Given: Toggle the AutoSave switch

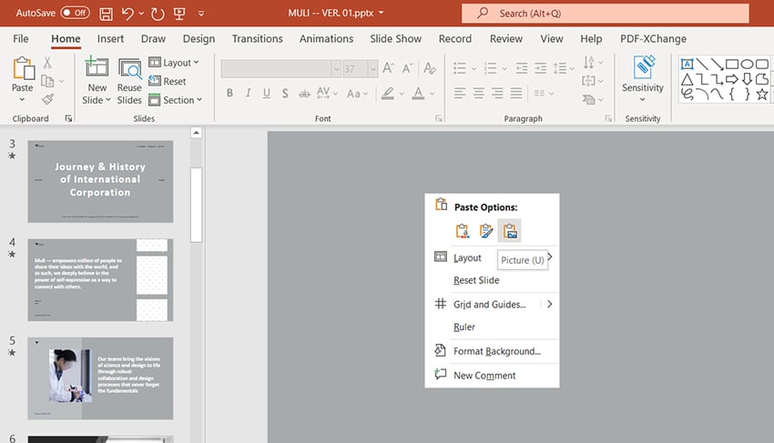Looking at the screenshot, I should (75, 14).
